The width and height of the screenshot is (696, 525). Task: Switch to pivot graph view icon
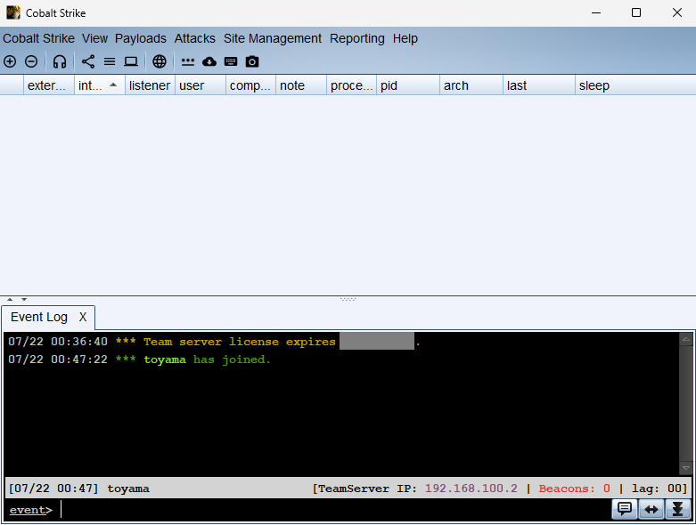coord(88,61)
